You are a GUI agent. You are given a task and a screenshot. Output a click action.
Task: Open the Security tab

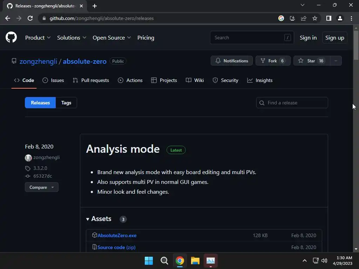point(225,80)
